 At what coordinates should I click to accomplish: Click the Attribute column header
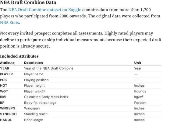[x=7, y=63]
